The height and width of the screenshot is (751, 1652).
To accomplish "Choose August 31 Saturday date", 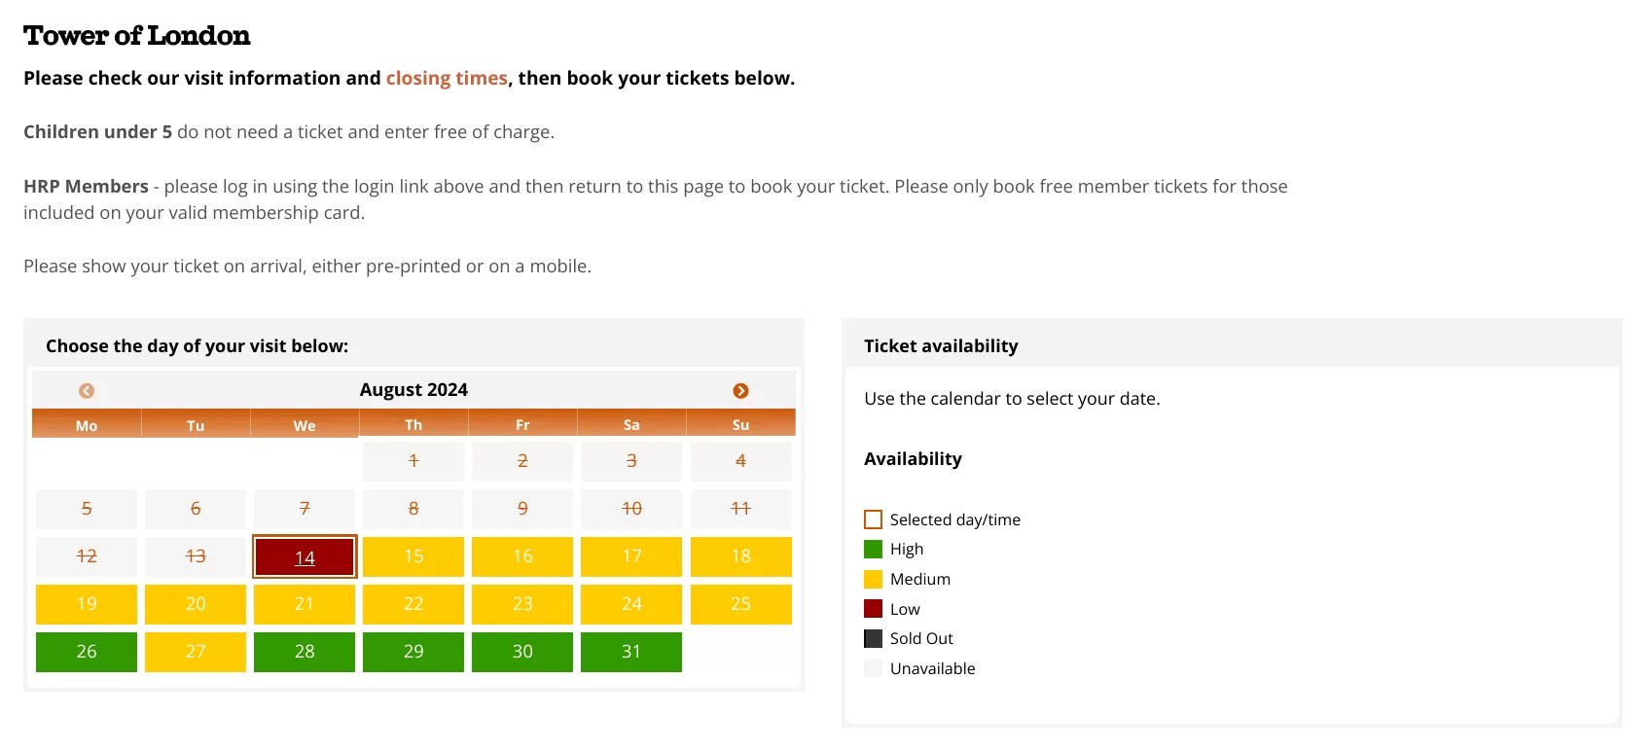I will tap(631, 652).
